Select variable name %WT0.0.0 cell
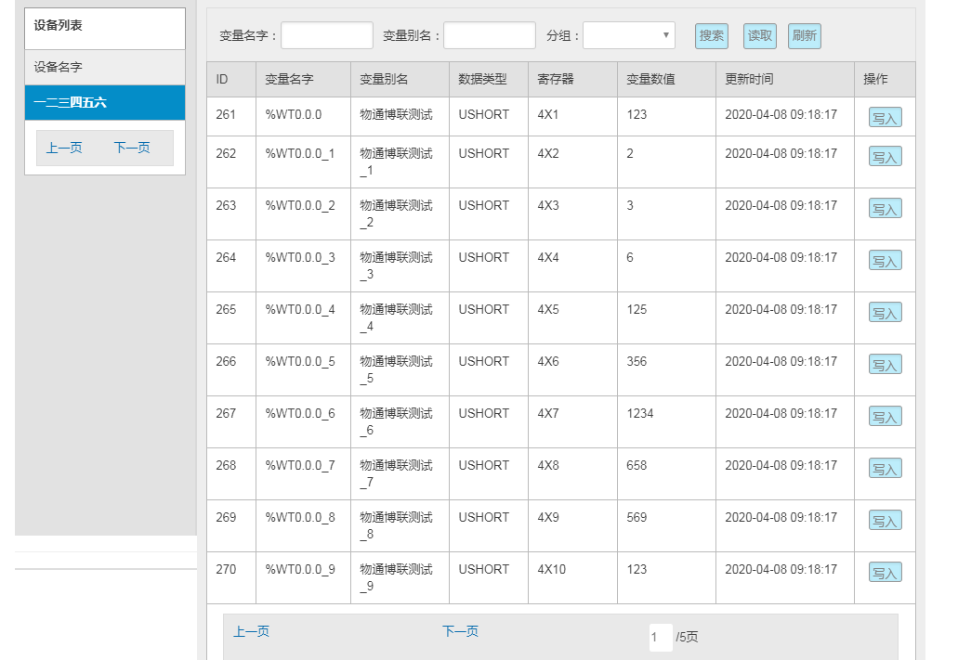Viewport: 958px width, 660px height. point(303,117)
